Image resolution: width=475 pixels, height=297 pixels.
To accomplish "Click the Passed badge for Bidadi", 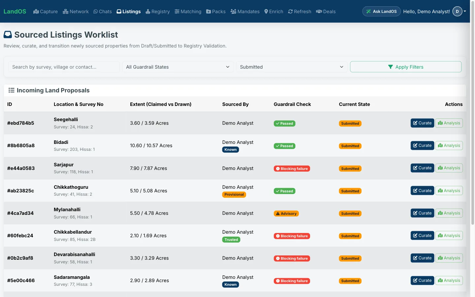I will coord(284,146).
